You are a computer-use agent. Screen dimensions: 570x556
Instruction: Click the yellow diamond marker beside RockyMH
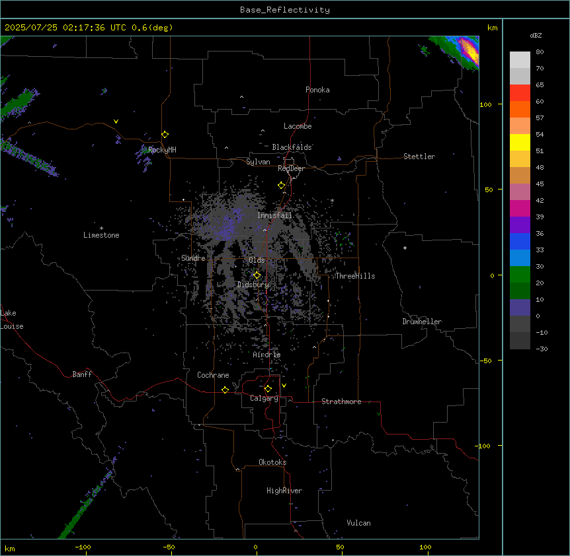165,135
